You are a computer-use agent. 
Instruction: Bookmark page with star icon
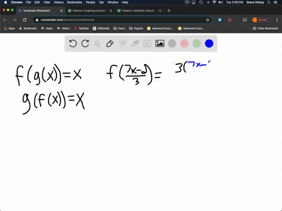207,20
